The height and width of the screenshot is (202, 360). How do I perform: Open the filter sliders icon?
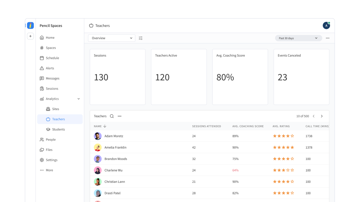click(x=140, y=38)
